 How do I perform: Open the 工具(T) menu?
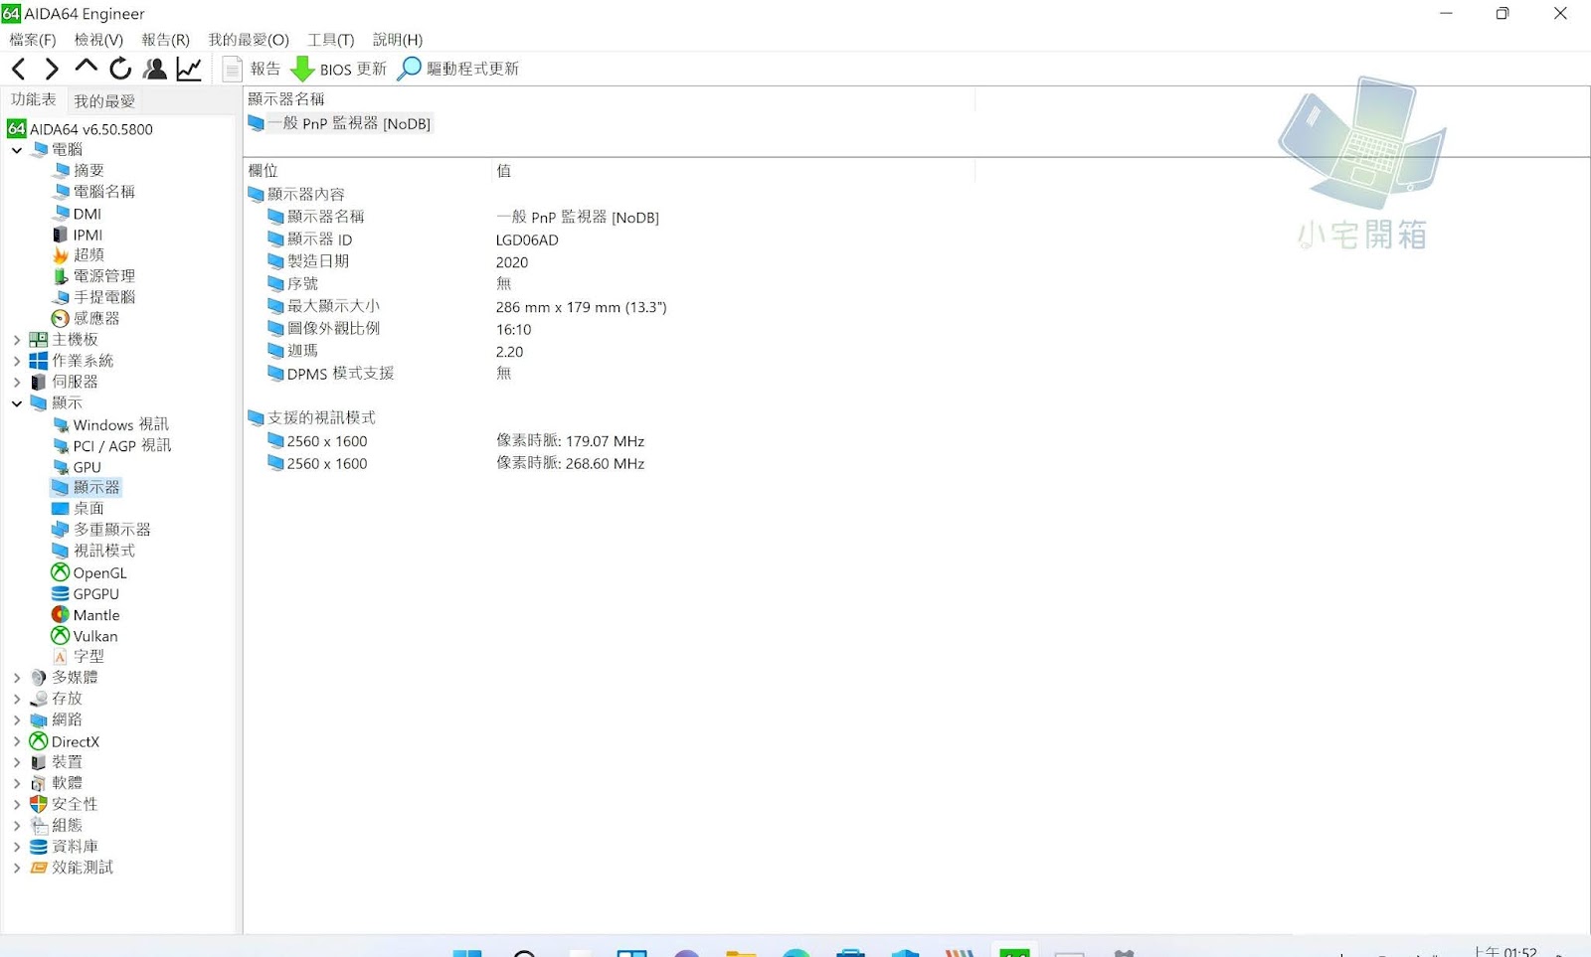[331, 40]
